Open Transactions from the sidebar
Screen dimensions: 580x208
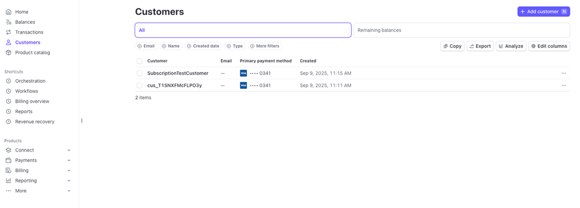coord(29,32)
